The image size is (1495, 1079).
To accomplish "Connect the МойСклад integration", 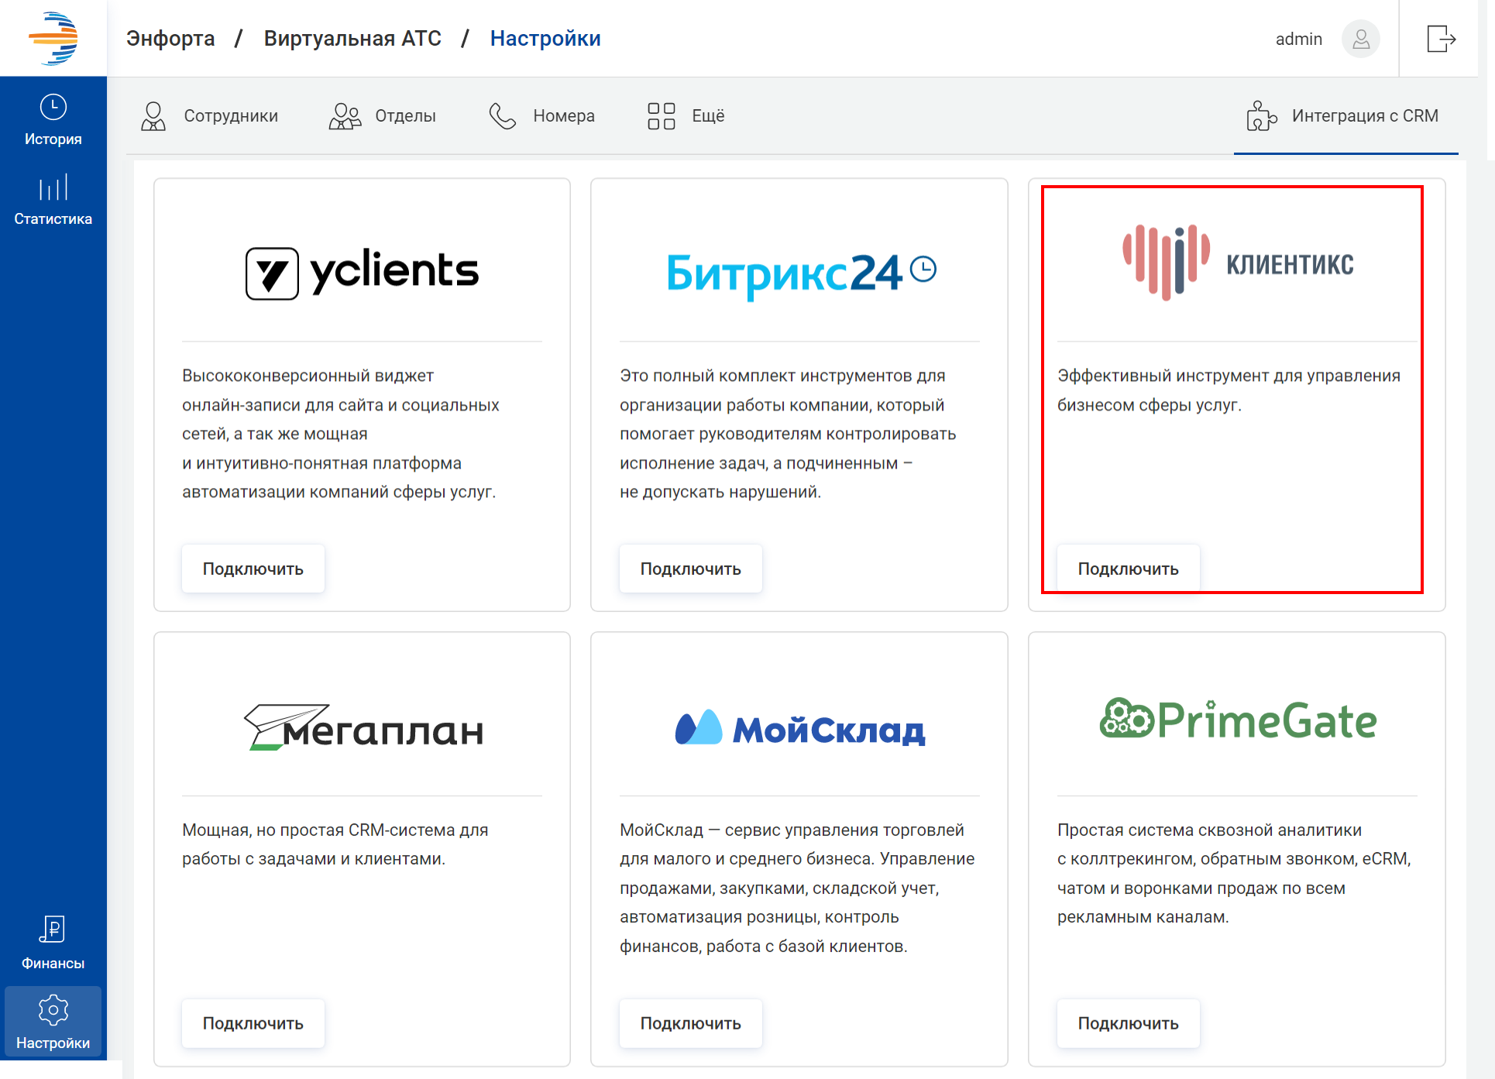I will coord(691,1024).
